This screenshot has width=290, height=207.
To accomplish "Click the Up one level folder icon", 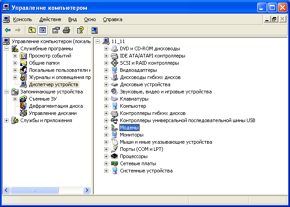I will point(32,30).
